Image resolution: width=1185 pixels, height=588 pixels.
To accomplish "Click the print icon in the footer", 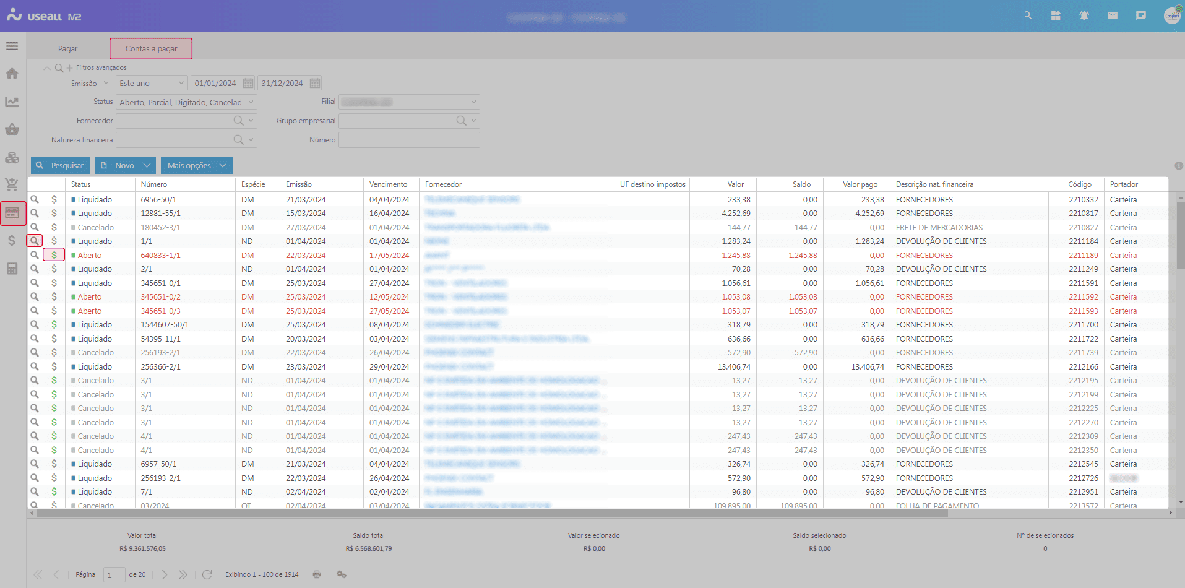I will pyautogui.click(x=317, y=574).
